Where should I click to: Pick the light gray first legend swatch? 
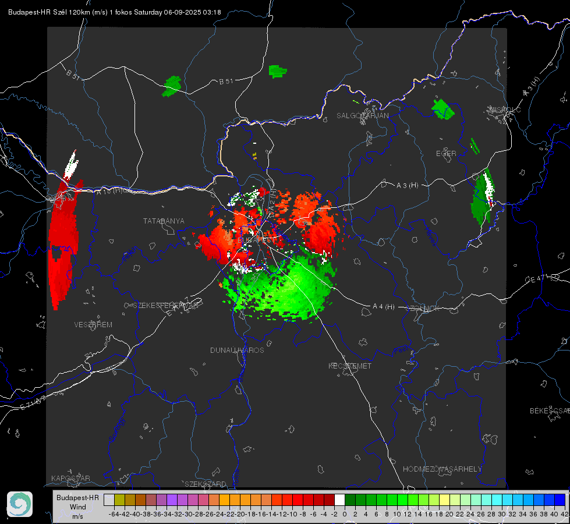(109, 500)
